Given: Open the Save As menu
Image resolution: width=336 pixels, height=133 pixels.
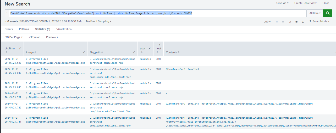Looking at the screenshot, I should point(282,3).
